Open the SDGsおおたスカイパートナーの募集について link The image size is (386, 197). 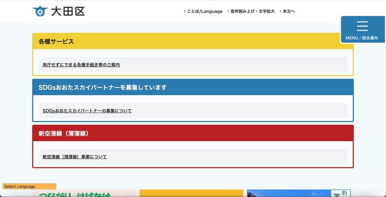pos(87,111)
